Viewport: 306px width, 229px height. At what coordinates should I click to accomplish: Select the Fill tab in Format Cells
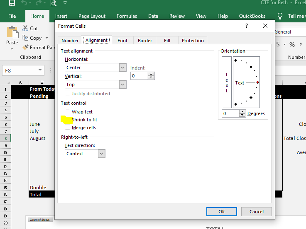tap(167, 41)
